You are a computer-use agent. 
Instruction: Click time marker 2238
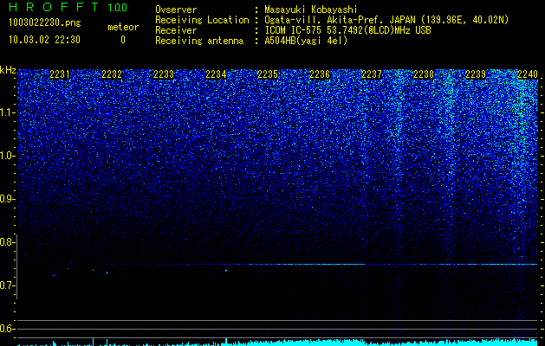424,74
